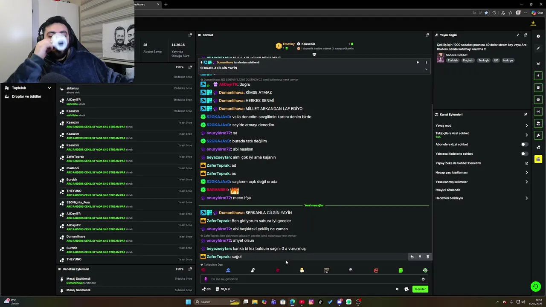Click the madenci activity feed entry
546x307 pixels.
126,170
